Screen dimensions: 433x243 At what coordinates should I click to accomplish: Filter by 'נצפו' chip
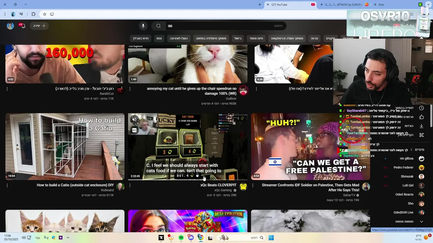tap(159, 38)
